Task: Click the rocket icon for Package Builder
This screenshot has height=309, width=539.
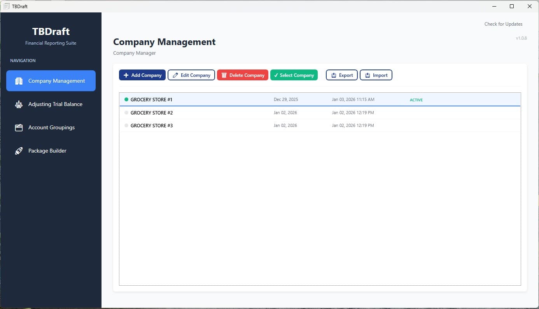Action: (x=19, y=151)
